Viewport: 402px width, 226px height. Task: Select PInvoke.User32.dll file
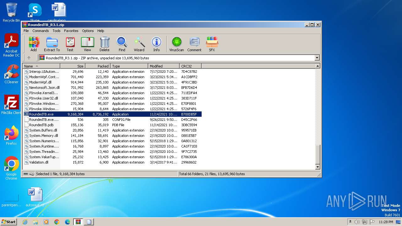click(112, 98)
